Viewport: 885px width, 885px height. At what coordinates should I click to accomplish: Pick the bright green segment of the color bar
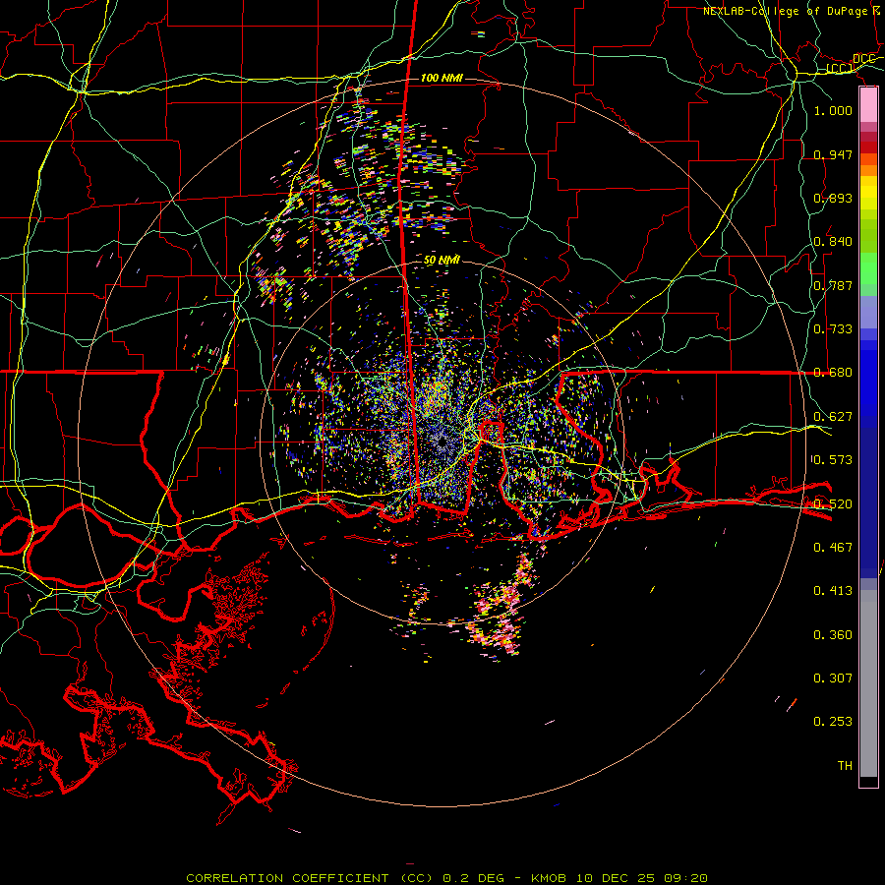(868, 268)
